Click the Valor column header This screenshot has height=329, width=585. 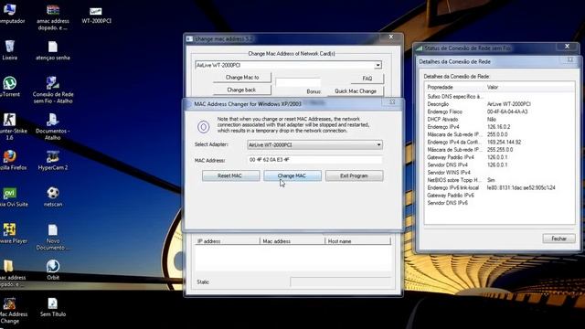[x=529, y=87]
